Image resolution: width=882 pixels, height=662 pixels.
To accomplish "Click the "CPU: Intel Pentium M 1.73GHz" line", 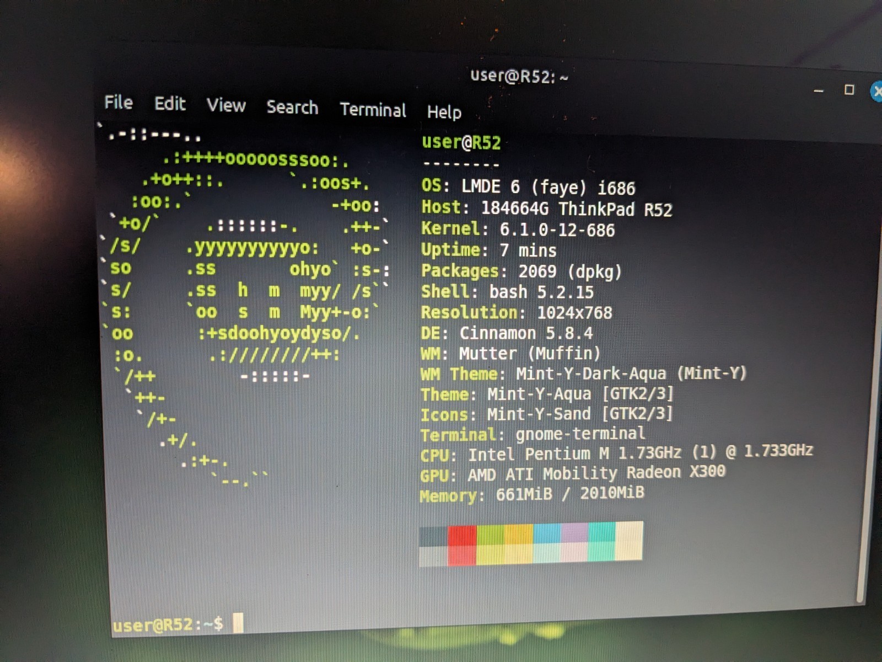I will 616,453.
